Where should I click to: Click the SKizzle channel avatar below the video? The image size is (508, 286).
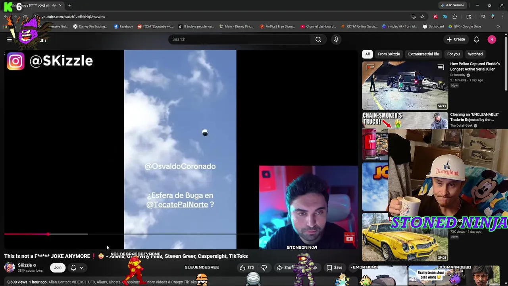pyautogui.click(x=10, y=267)
